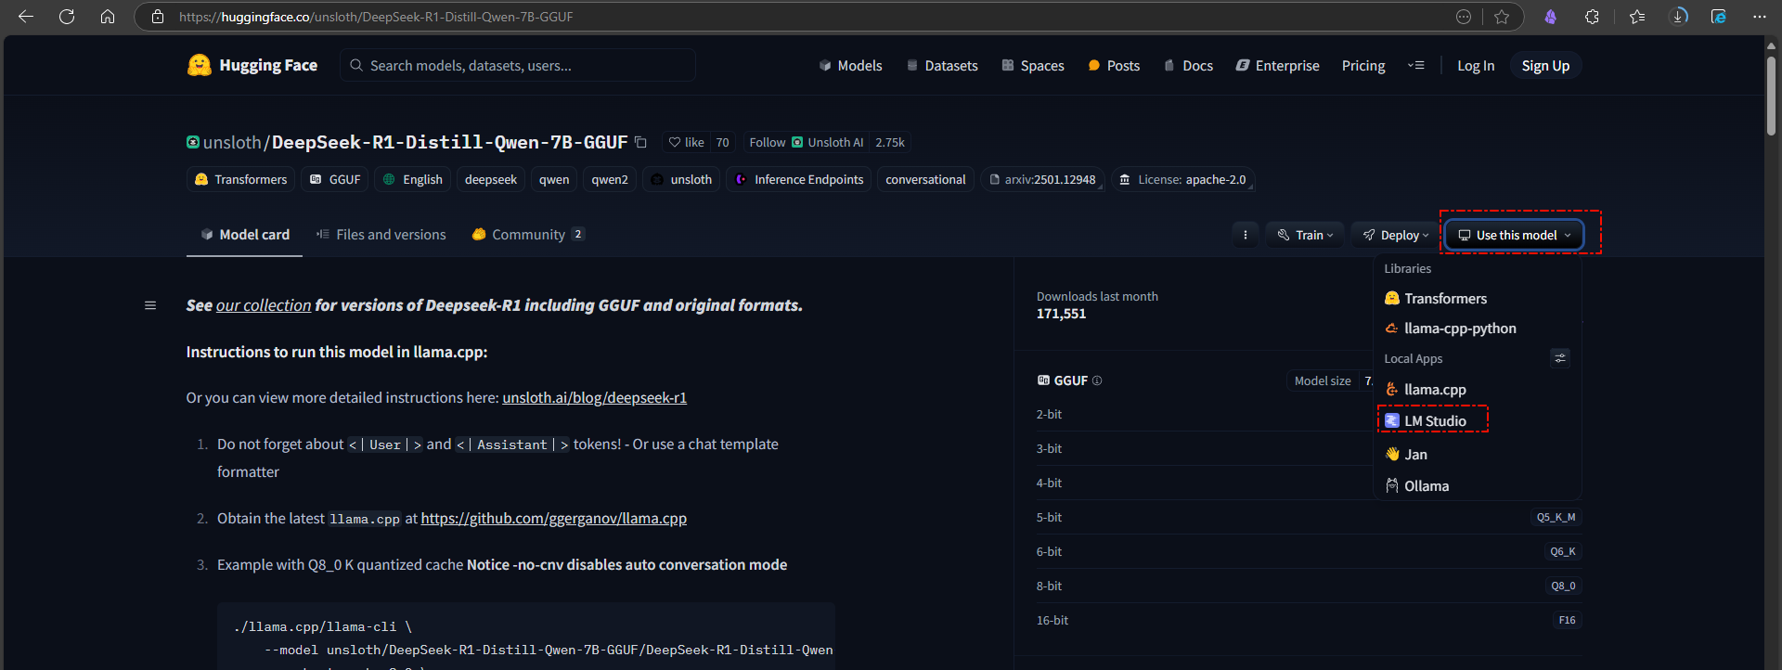1782x670 pixels.
Task: Filter by conversational tag
Action: [x=925, y=179]
